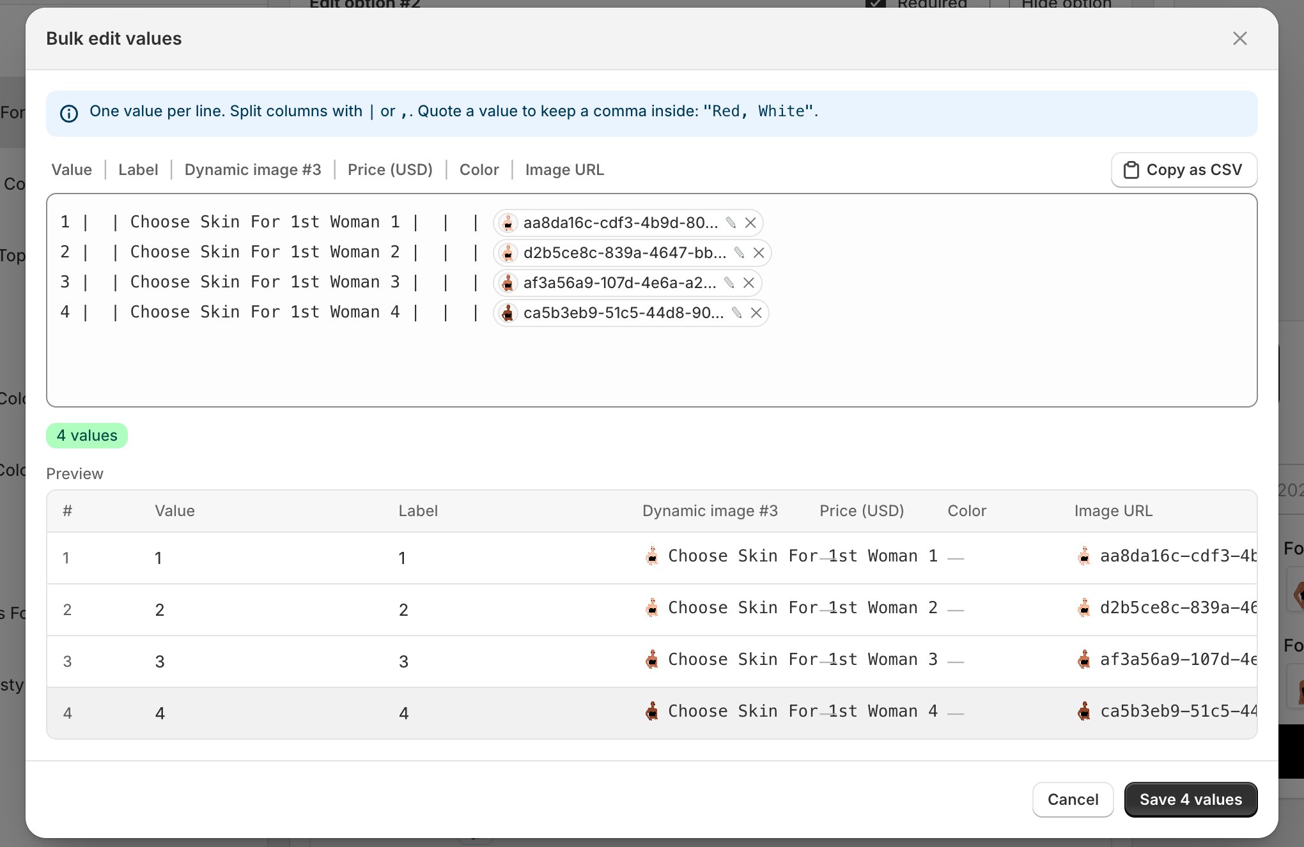1304x847 pixels.
Task: Click Save 4 values button
Action: pos(1191,800)
